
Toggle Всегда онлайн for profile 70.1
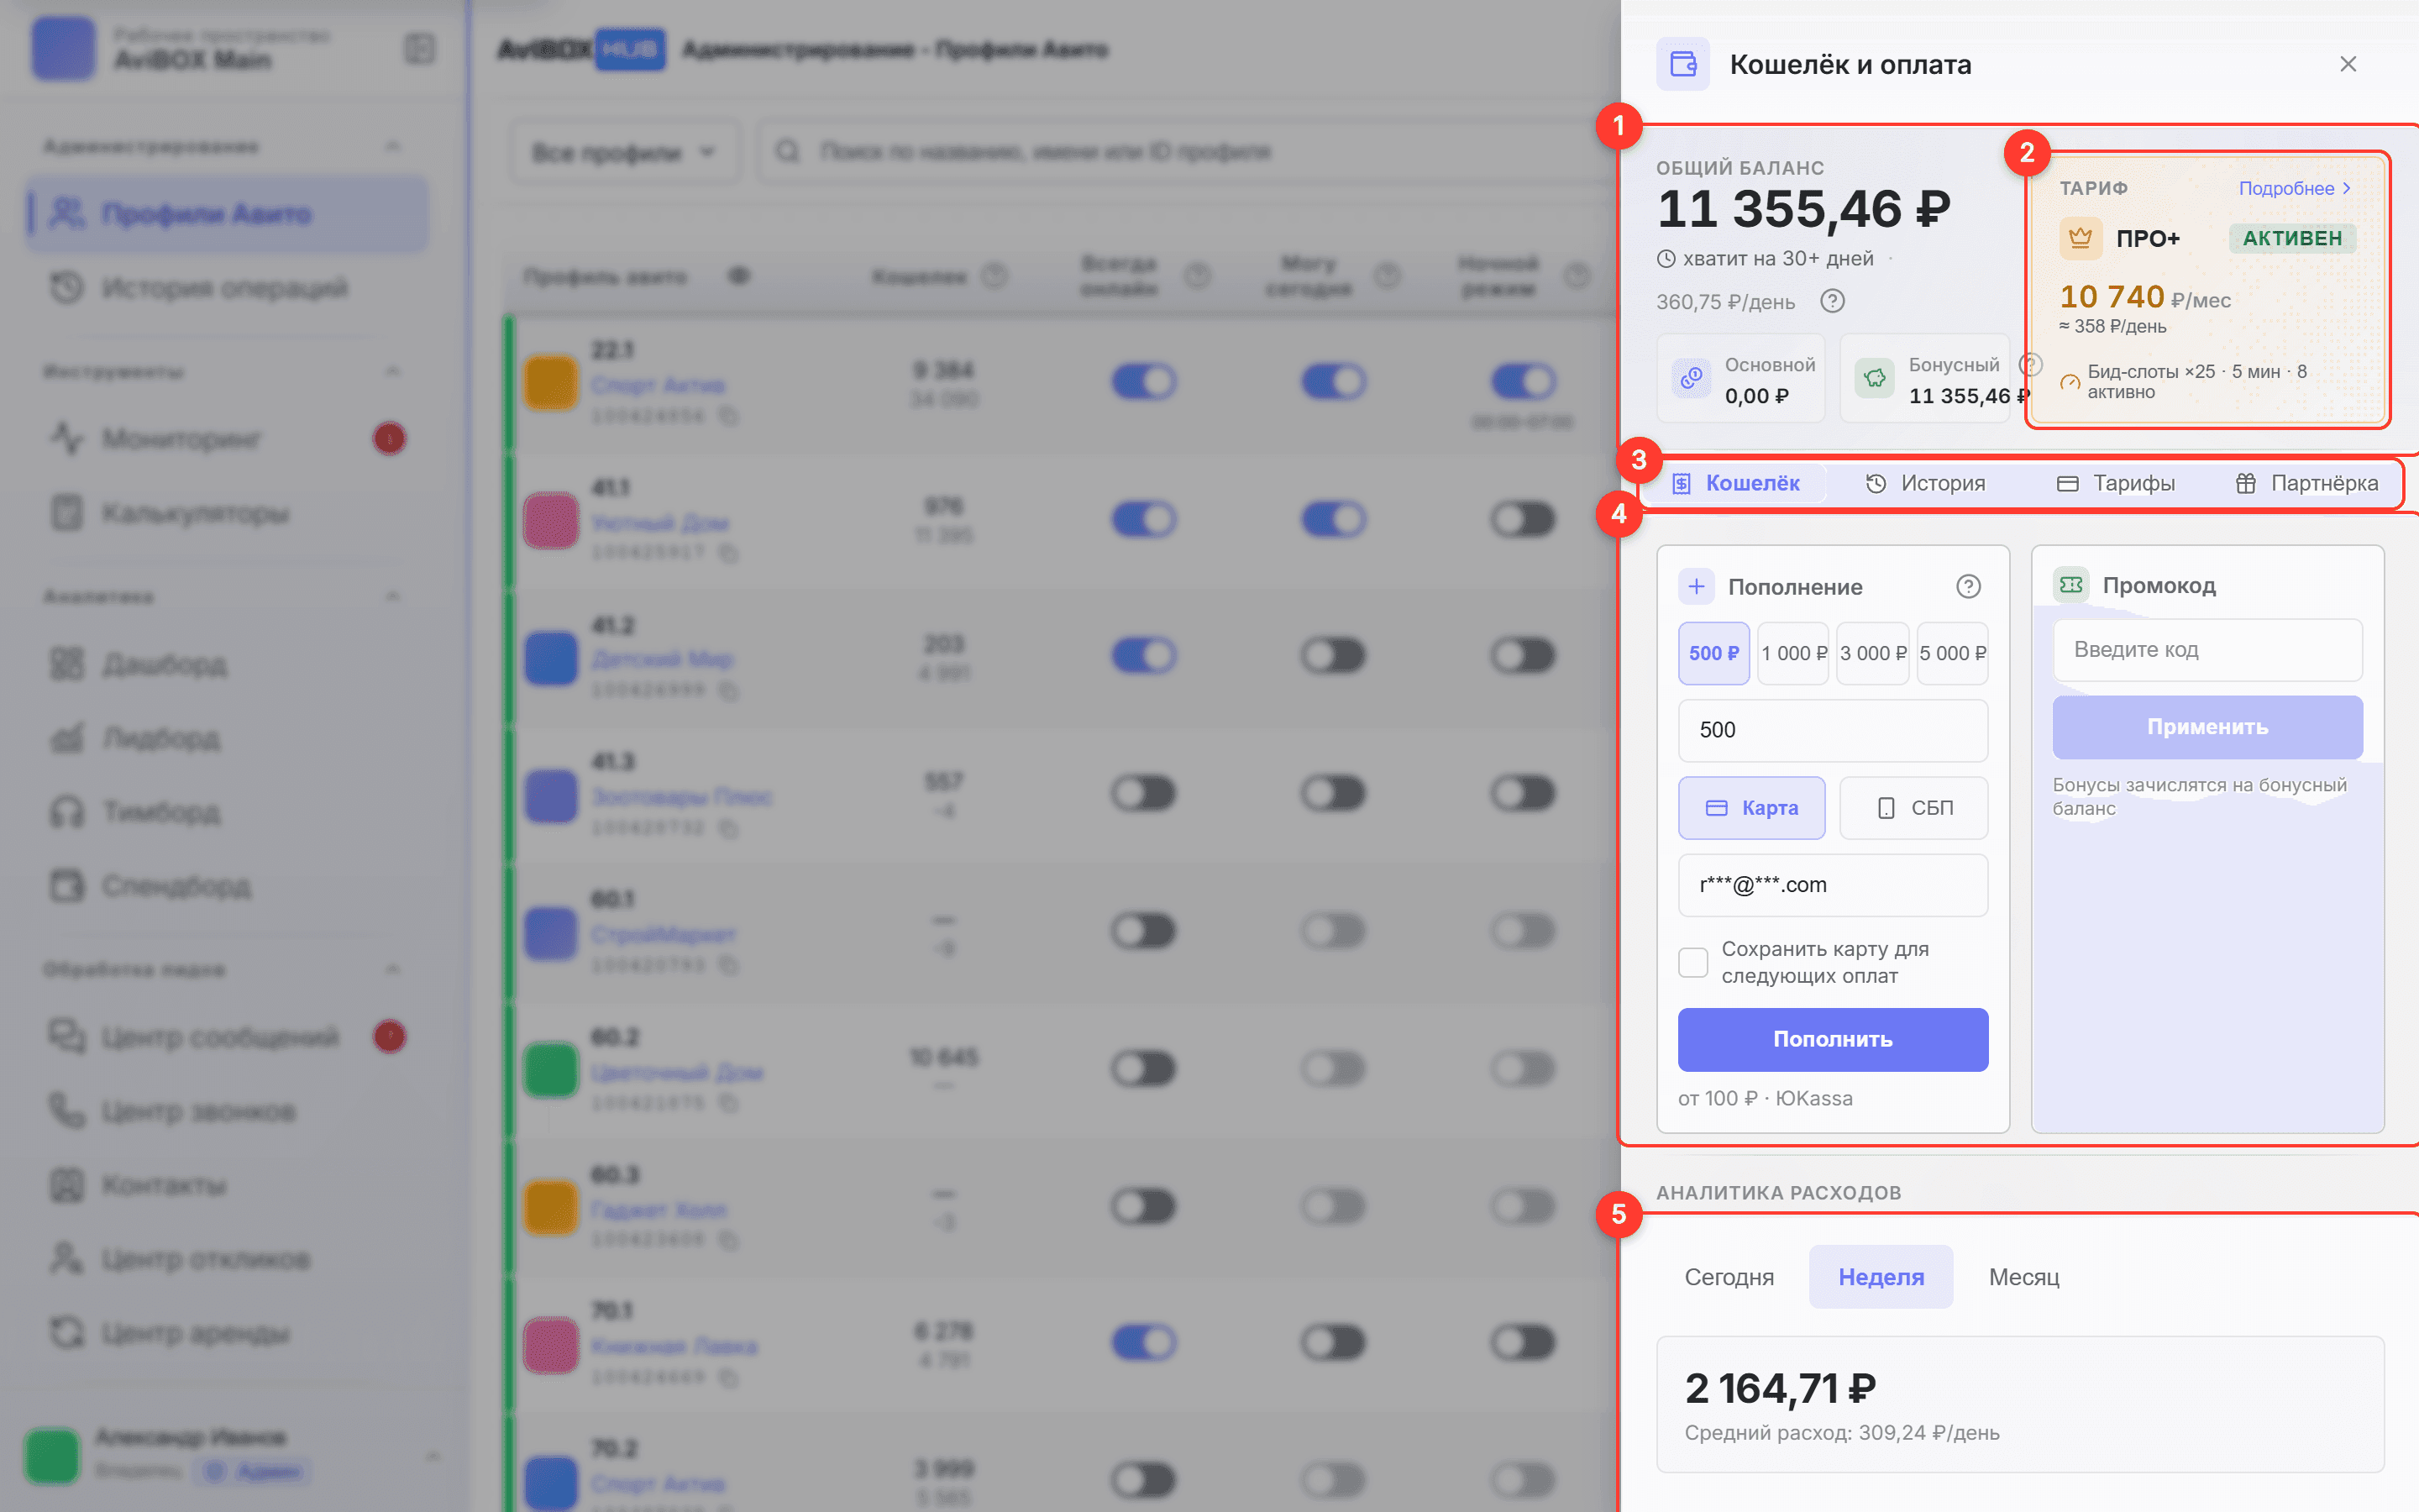(x=1143, y=1343)
